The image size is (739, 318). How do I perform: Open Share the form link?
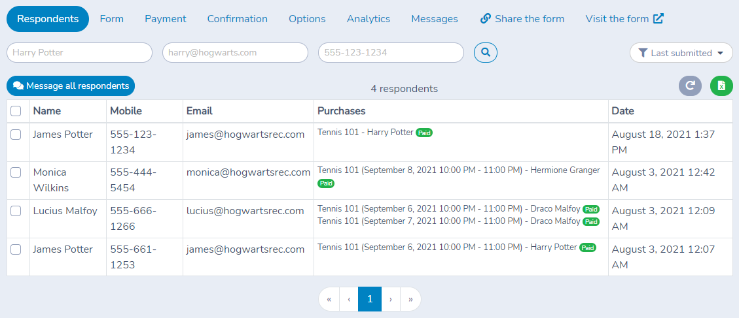[x=522, y=19]
